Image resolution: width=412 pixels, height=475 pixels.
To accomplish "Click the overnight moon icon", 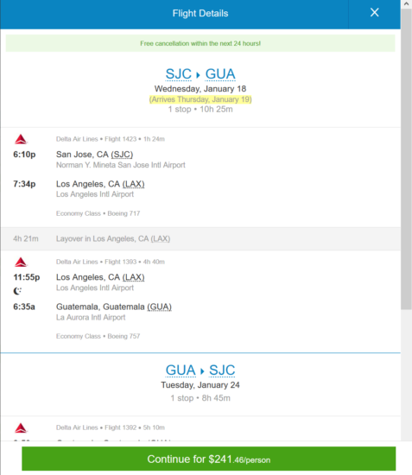I will coord(17,291).
